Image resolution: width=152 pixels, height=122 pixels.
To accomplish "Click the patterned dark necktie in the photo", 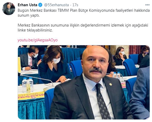I will [x=103, y=101].
